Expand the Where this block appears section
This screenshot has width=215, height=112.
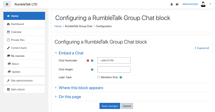[81, 88]
